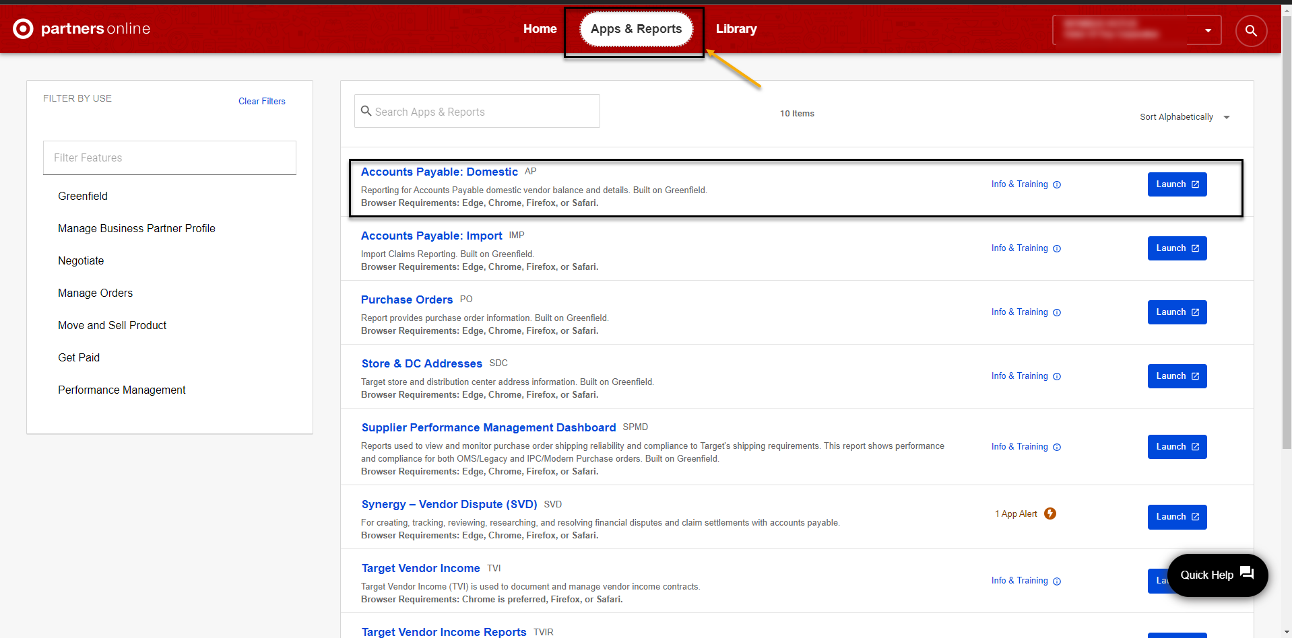
Task: Click the magnifier icon inside the apps search box
Action: tap(366, 111)
